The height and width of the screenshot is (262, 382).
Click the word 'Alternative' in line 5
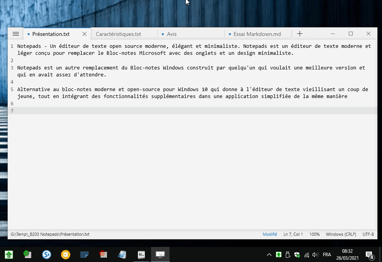tap(34, 89)
